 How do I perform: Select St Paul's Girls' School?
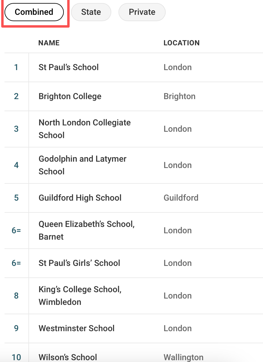coord(79,263)
